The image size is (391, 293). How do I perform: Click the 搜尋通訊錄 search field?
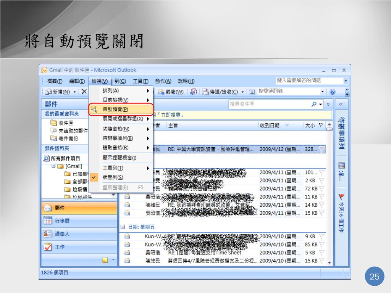point(289,92)
